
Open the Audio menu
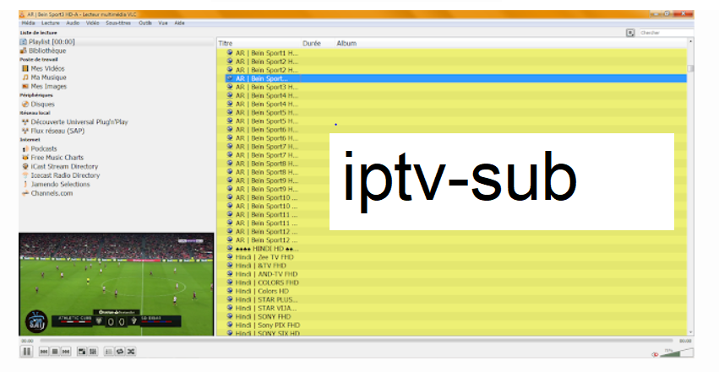73,23
